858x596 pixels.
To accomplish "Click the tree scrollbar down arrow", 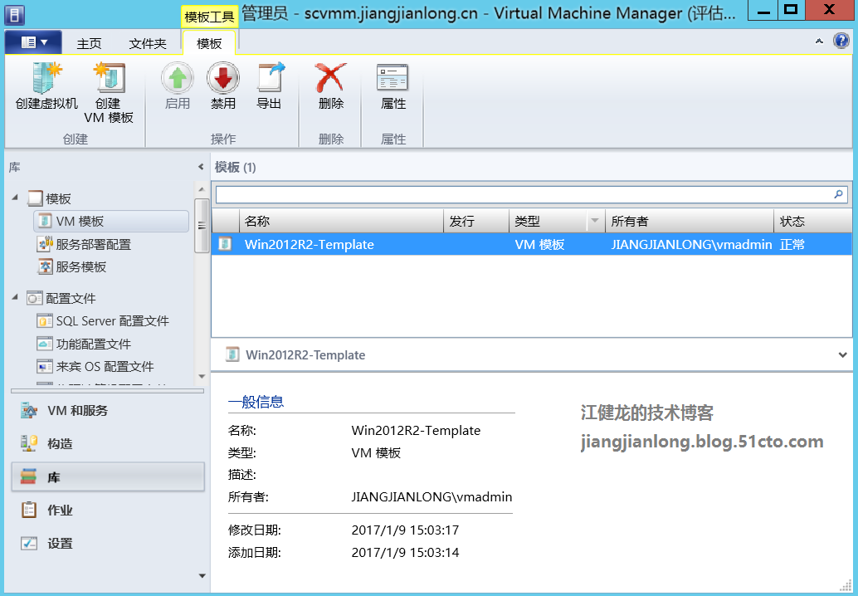I will point(202,377).
